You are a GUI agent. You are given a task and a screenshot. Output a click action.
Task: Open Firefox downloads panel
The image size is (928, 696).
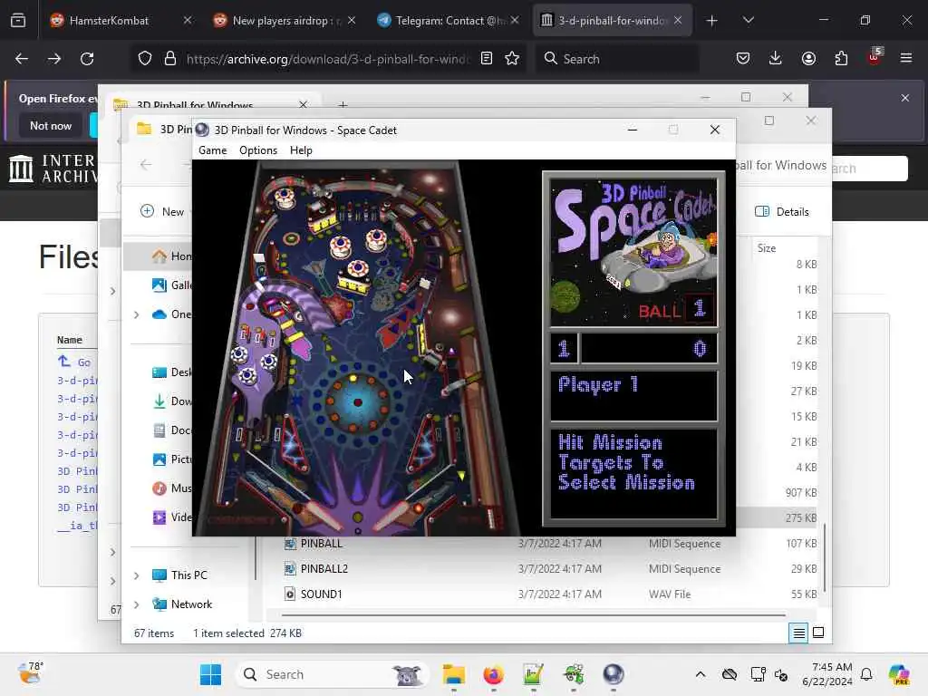pos(776,59)
